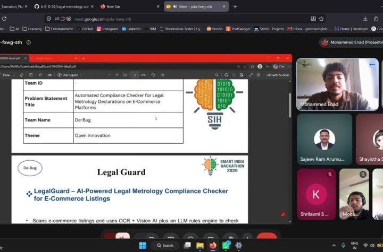
Task: Open the PortSwigger bookmark
Action: coord(238,29)
